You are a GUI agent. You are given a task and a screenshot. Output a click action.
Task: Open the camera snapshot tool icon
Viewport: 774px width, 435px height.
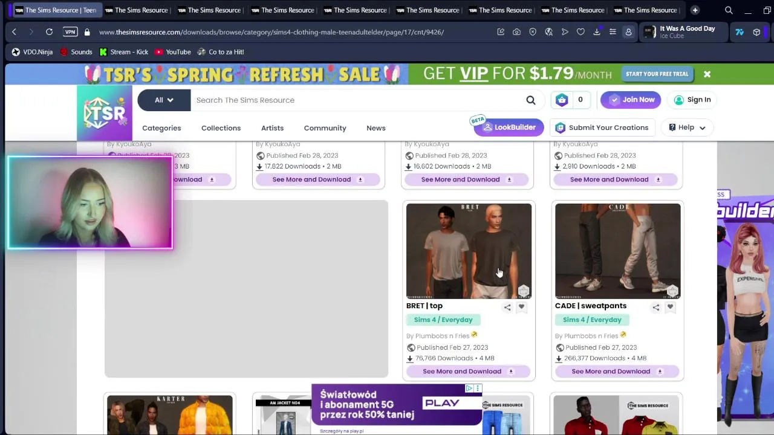click(x=516, y=32)
